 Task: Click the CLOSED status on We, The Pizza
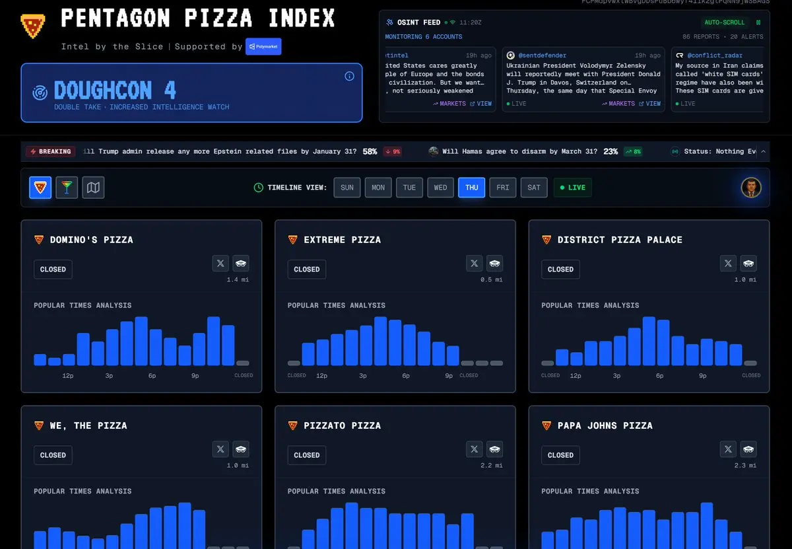[x=53, y=455]
